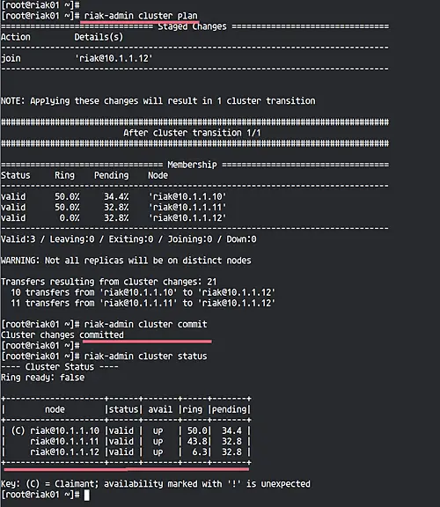Click membership row node 'riak@10.1.1.11'
This screenshot has height=507, width=440.
pyautogui.click(x=187, y=207)
